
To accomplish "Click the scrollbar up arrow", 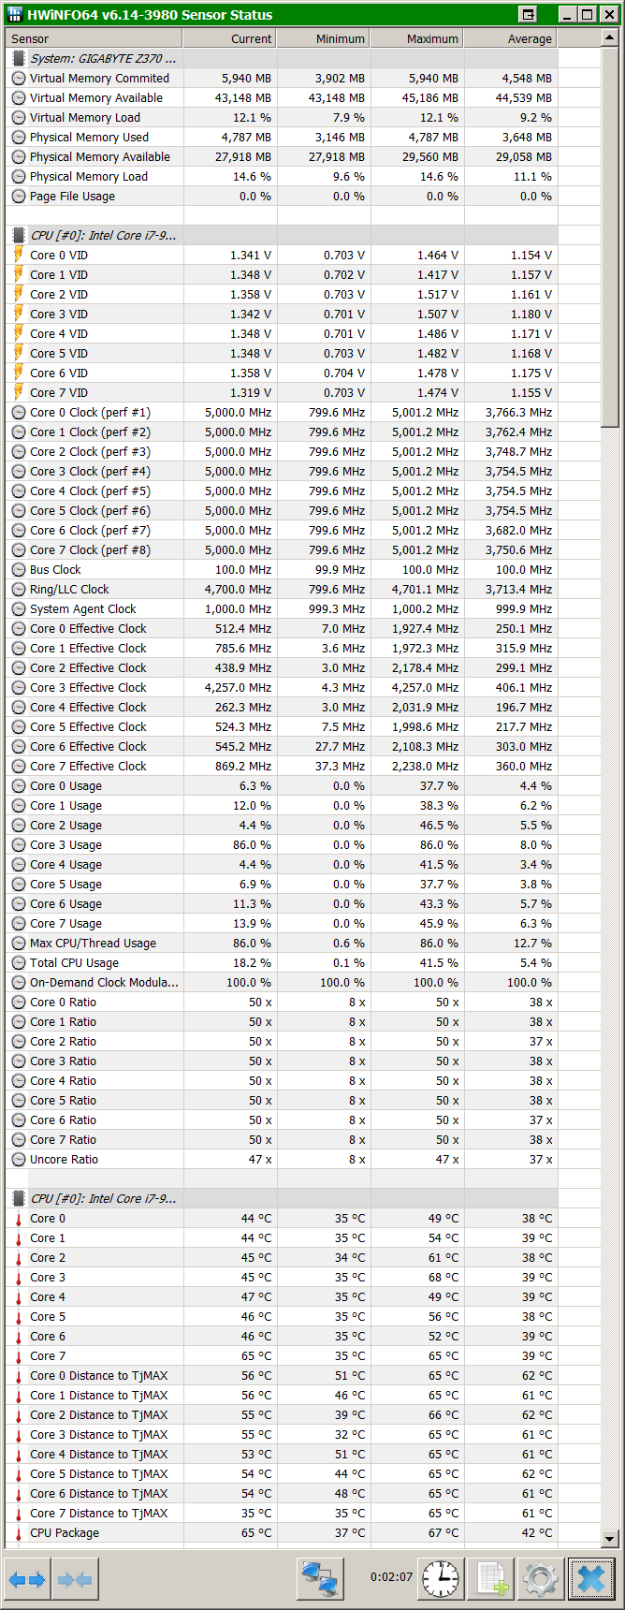I will pos(609,38).
